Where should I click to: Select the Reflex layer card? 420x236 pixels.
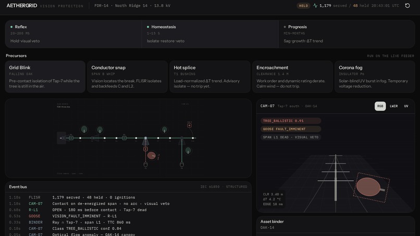point(73,34)
